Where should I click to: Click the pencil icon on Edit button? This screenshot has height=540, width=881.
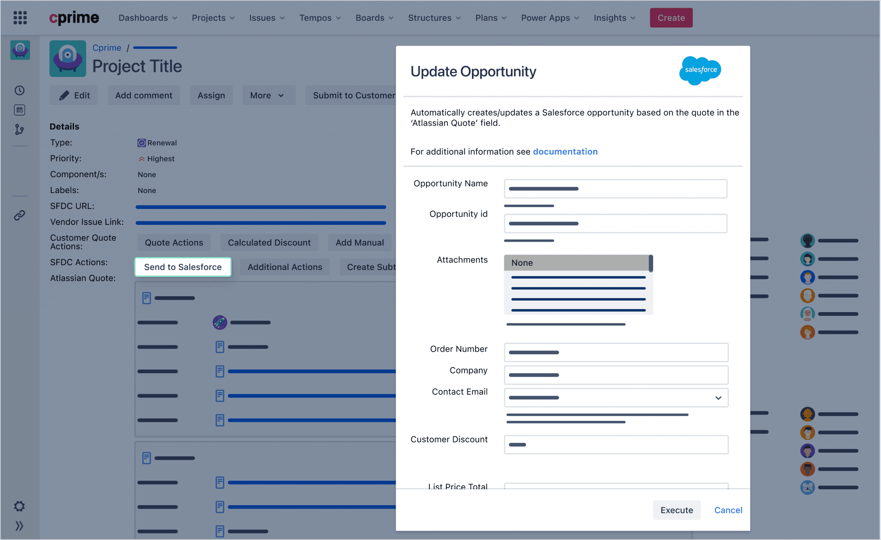64,95
